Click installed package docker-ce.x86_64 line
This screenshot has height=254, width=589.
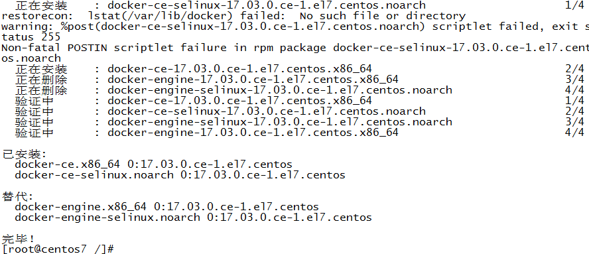point(153,164)
